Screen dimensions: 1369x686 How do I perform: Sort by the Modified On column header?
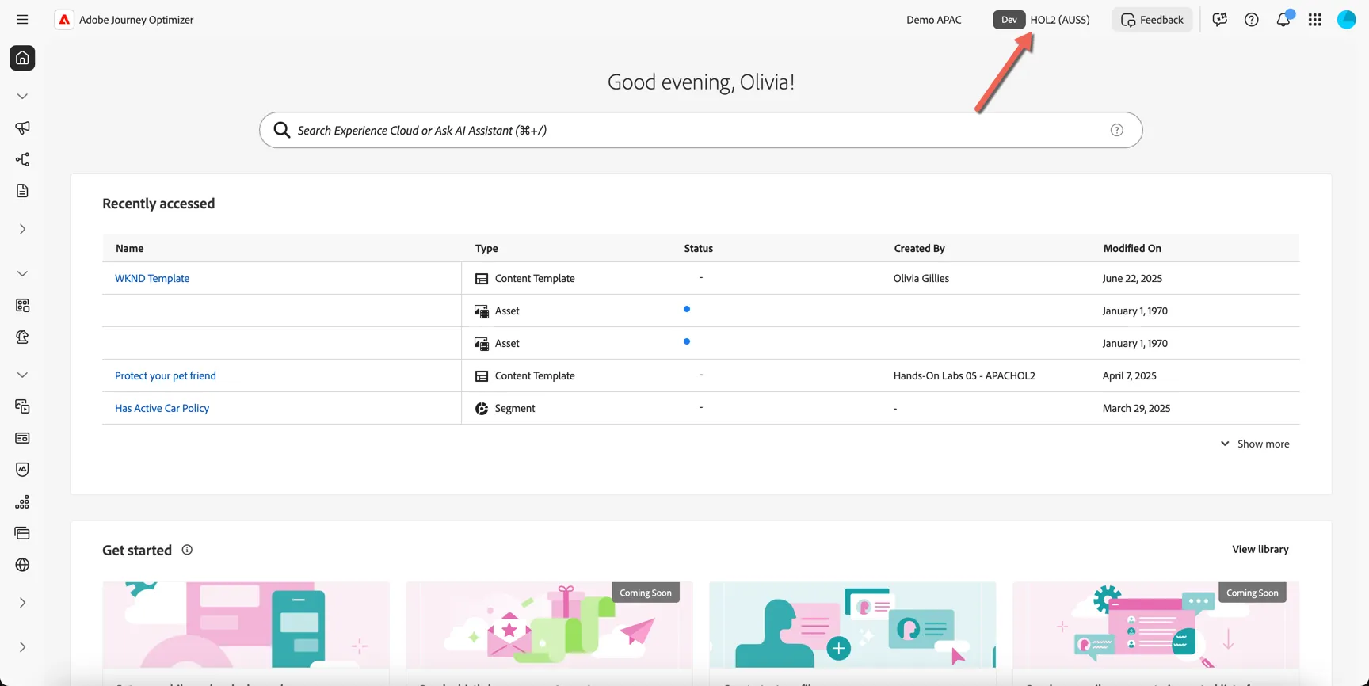pyautogui.click(x=1132, y=248)
